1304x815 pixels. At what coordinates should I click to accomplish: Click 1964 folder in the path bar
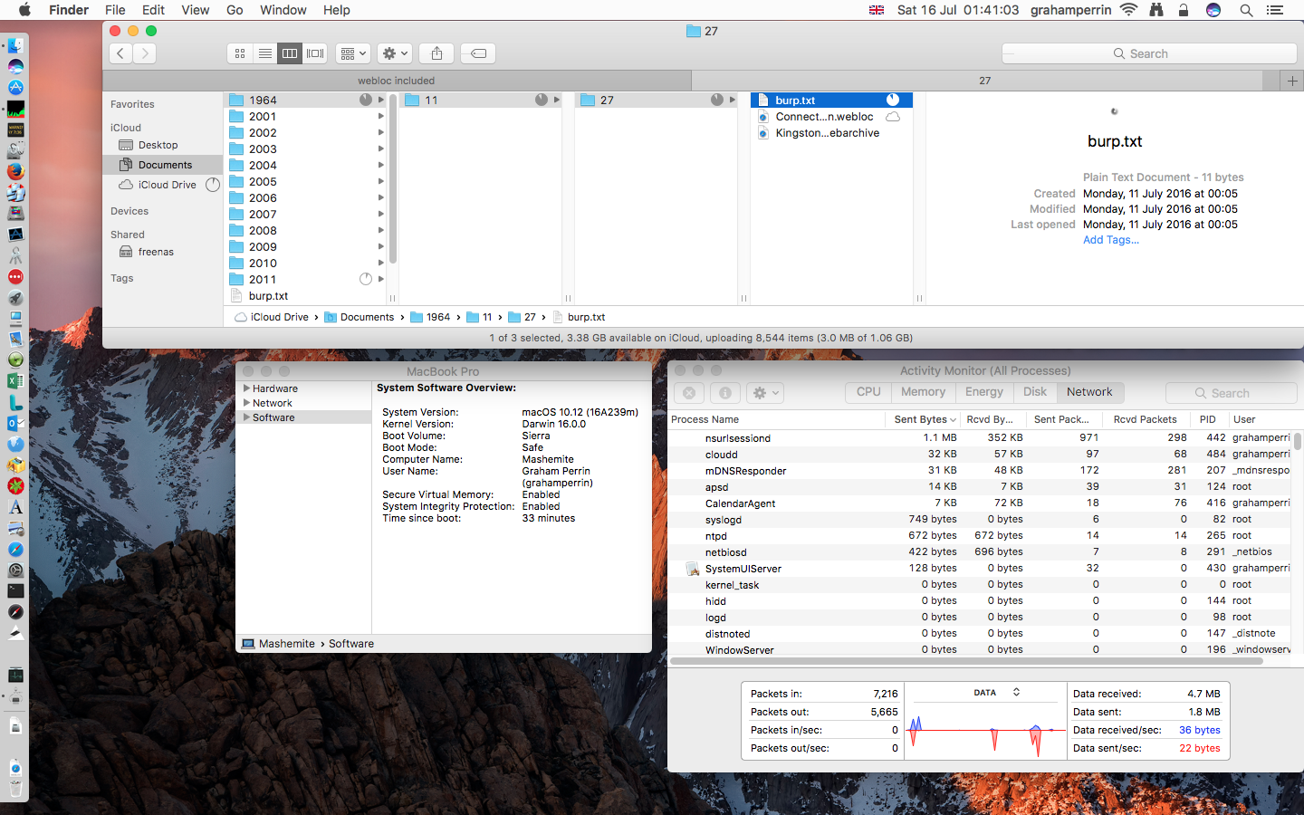click(430, 317)
